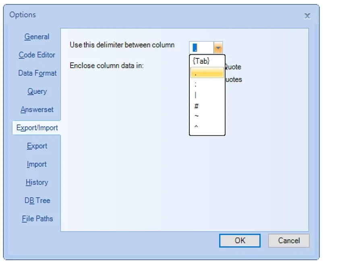Open the History settings
Image resolution: width=338 pixels, height=263 pixels.
coord(37,182)
